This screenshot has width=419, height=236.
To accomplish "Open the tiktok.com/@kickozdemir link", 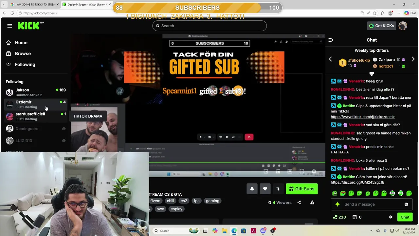I will point(363,117).
